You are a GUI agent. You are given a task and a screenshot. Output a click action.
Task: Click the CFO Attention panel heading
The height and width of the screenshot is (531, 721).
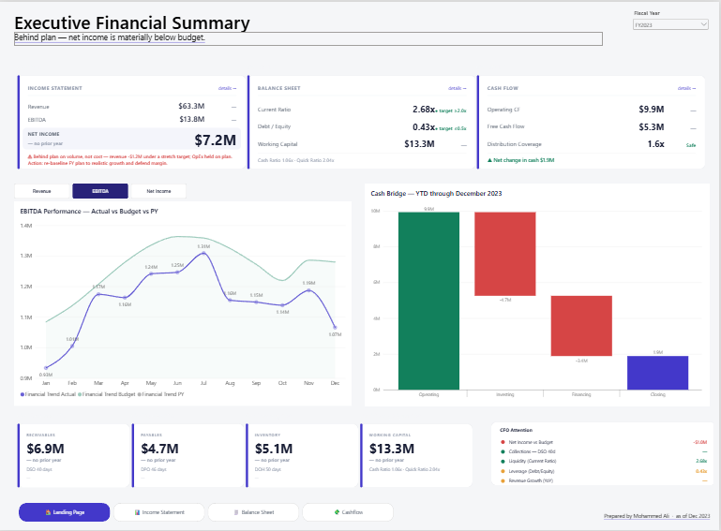pyautogui.click(x=516, y=430)
